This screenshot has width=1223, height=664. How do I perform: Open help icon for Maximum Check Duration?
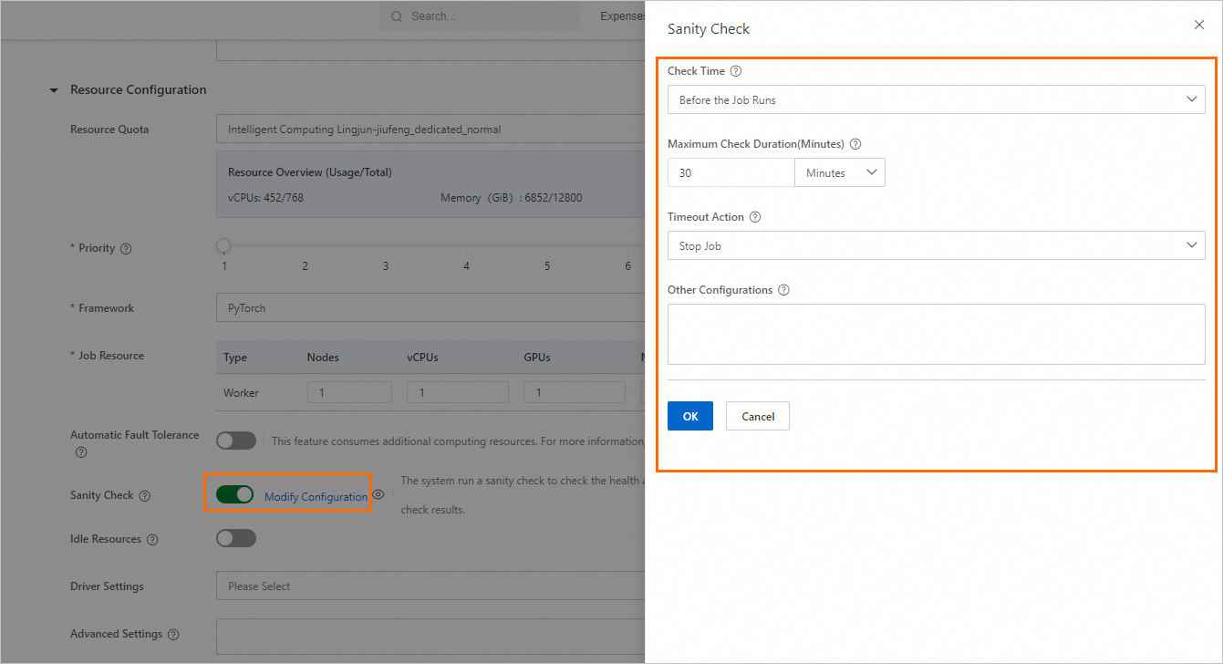tap(855, 144)
